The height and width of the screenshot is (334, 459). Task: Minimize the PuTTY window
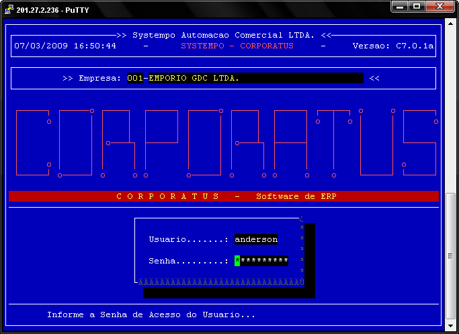400,7
